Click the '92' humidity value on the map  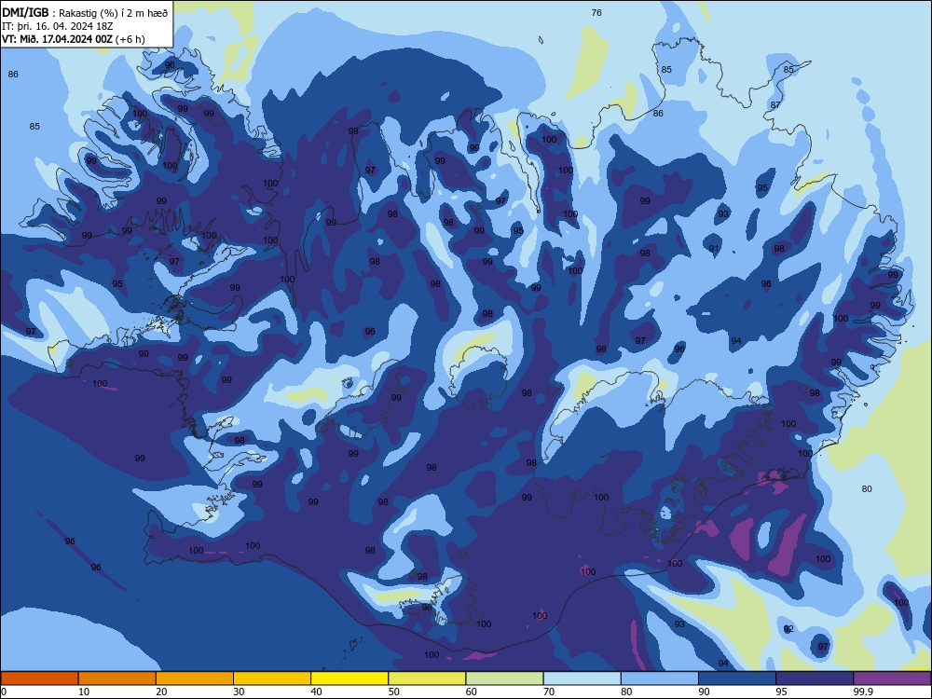coord(788,629)
